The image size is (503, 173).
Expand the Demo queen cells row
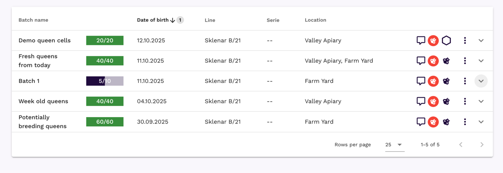click(481, 41)
